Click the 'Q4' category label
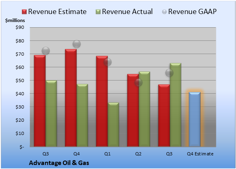 click(76, 154)
